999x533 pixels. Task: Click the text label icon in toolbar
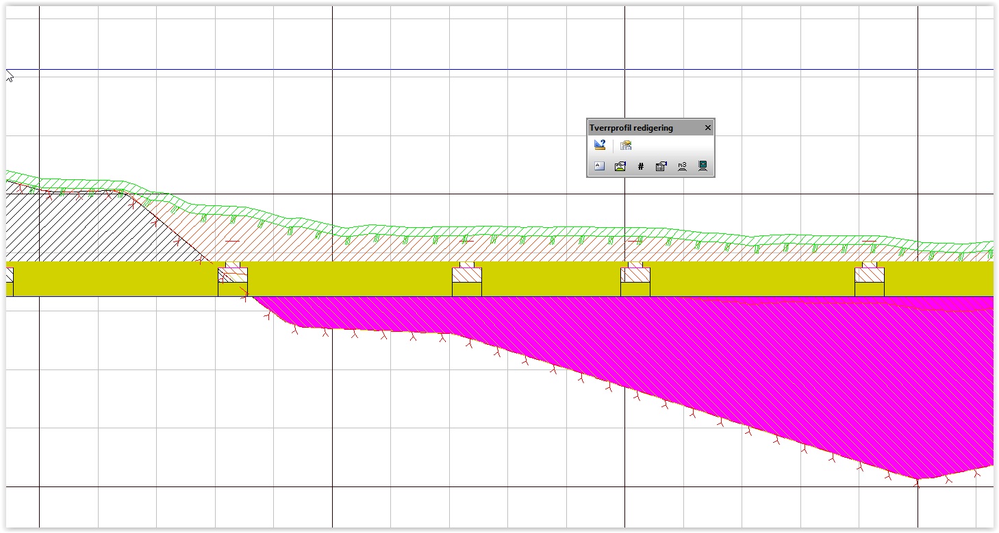coord(600,166)
